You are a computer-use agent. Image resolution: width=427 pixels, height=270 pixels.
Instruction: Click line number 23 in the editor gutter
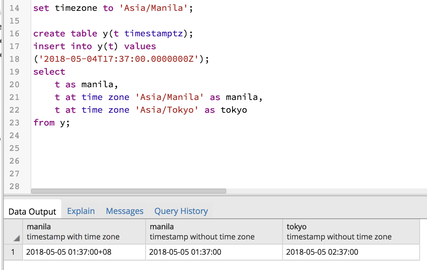coord(15,123)
